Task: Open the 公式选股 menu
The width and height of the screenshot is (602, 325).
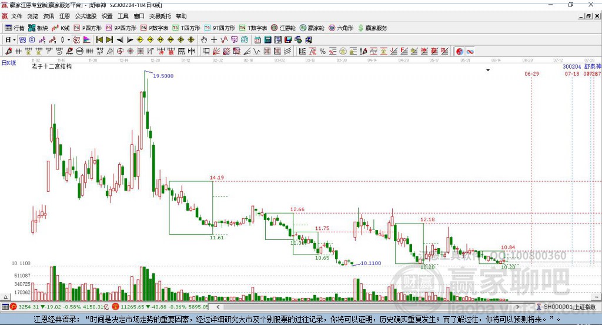Action: [86, 16]
